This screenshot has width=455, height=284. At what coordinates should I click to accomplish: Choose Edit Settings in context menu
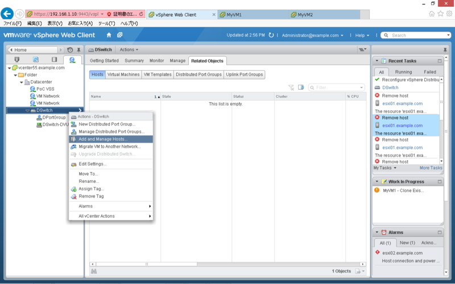[x=110, y=164]
